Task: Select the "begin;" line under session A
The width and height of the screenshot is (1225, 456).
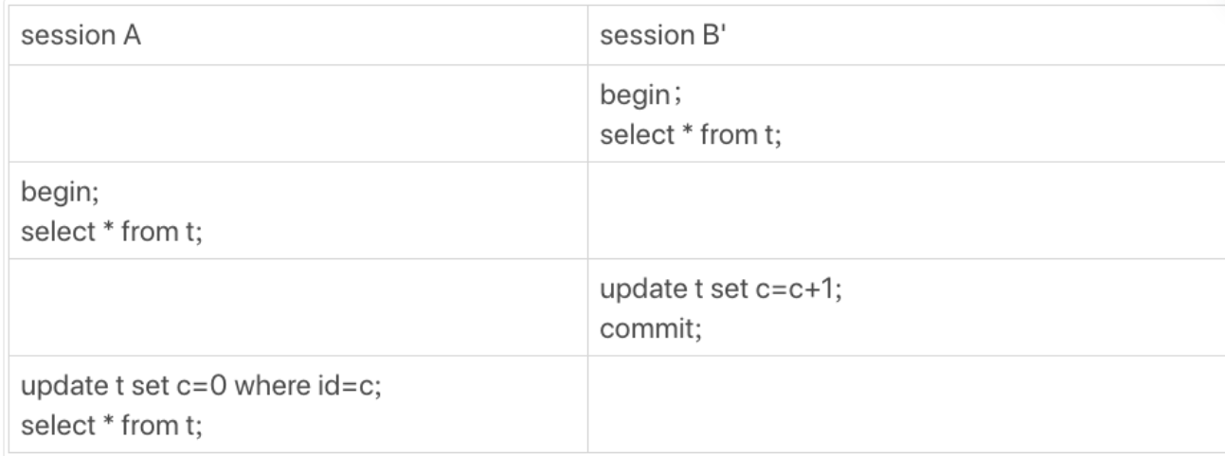Action: (46, 196)
